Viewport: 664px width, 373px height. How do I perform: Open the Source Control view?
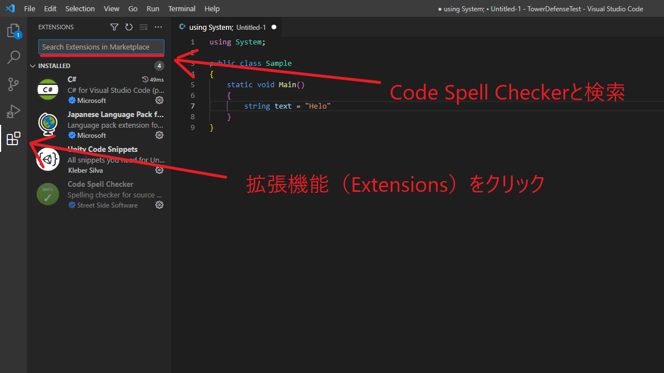click(x=14, y=84)
